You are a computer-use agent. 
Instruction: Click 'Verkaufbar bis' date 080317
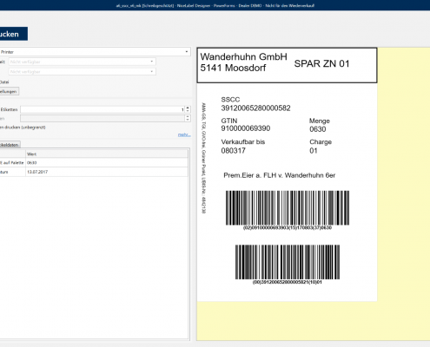tap(233, 151)
